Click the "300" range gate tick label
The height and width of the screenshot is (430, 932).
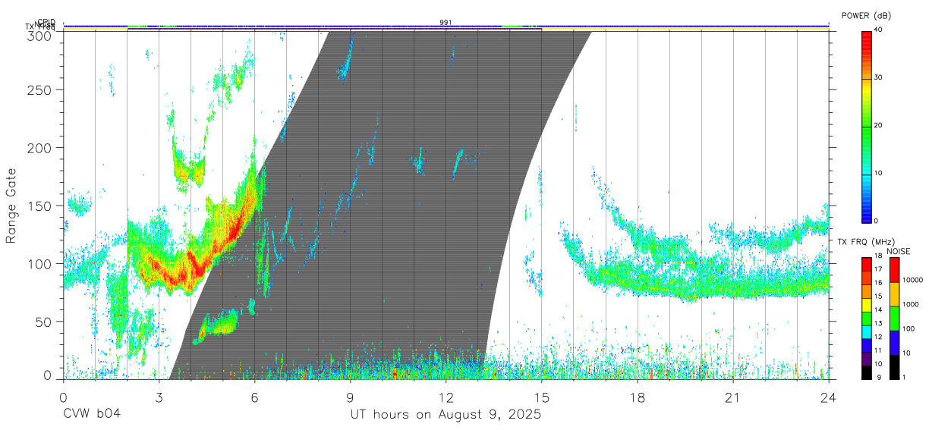pos(41,36)
